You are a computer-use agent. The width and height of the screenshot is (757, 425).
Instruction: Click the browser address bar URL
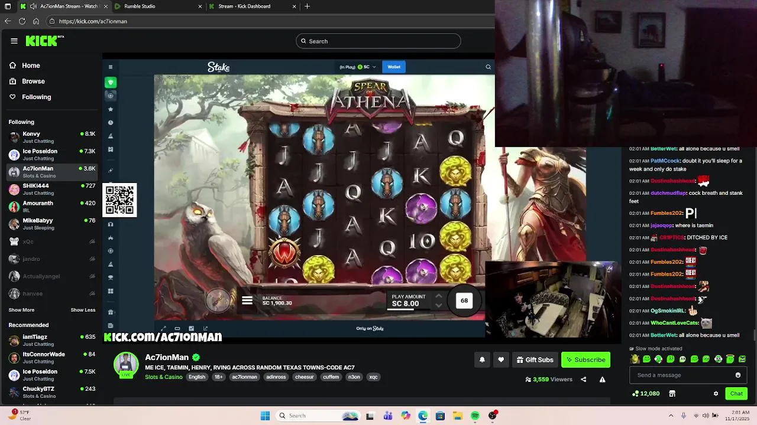tap(93, 21)
